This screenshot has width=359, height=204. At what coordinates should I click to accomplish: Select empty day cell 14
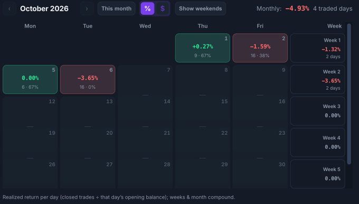click(x=145, y=111)
